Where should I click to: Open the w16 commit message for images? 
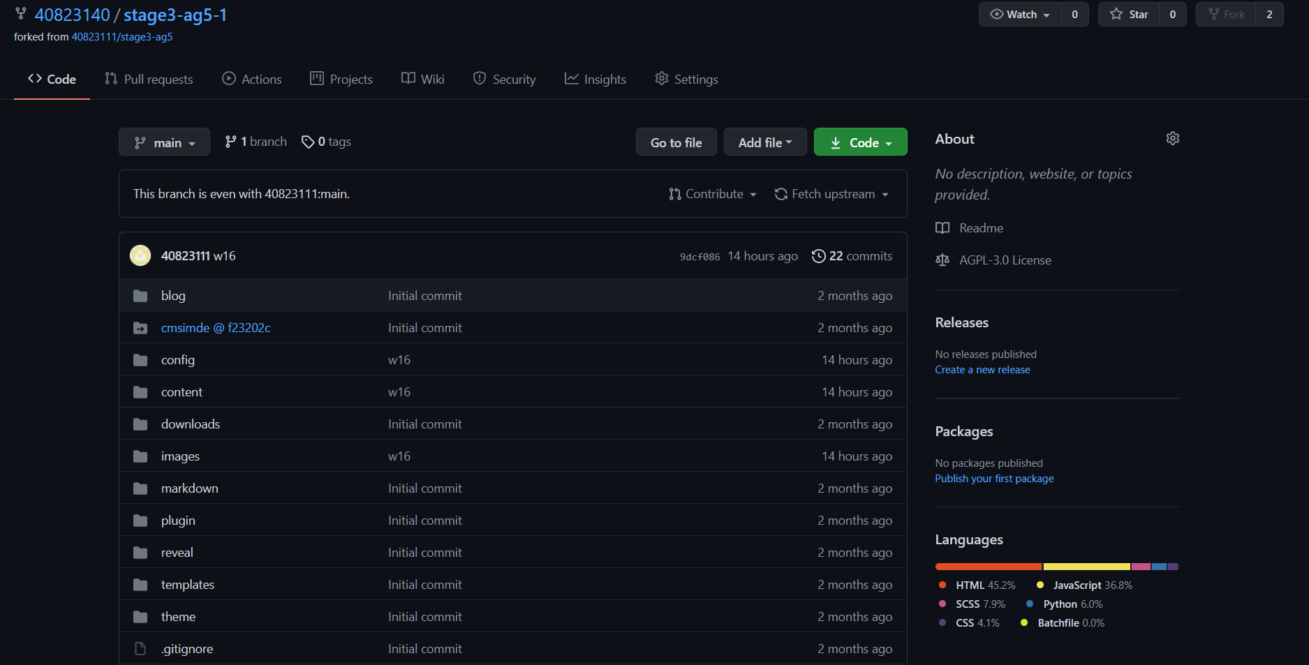click(399, 456)
